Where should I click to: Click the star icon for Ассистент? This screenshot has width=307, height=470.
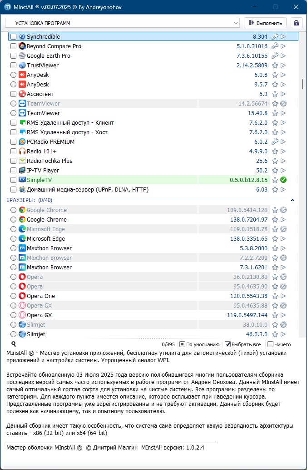coord(275,94)
